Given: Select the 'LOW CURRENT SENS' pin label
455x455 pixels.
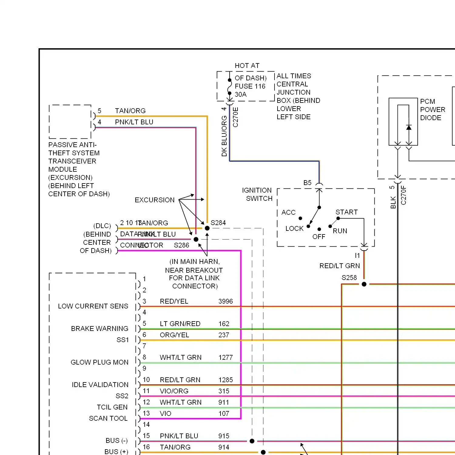Looking at the screenshot, I should tap(93, 306).
